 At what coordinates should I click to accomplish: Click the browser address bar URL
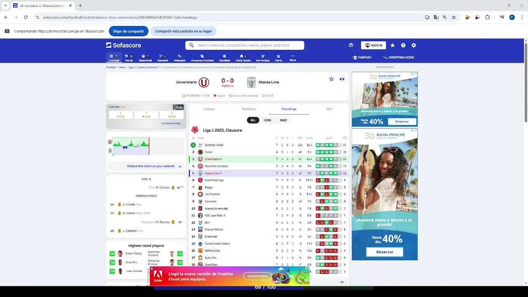120,17
